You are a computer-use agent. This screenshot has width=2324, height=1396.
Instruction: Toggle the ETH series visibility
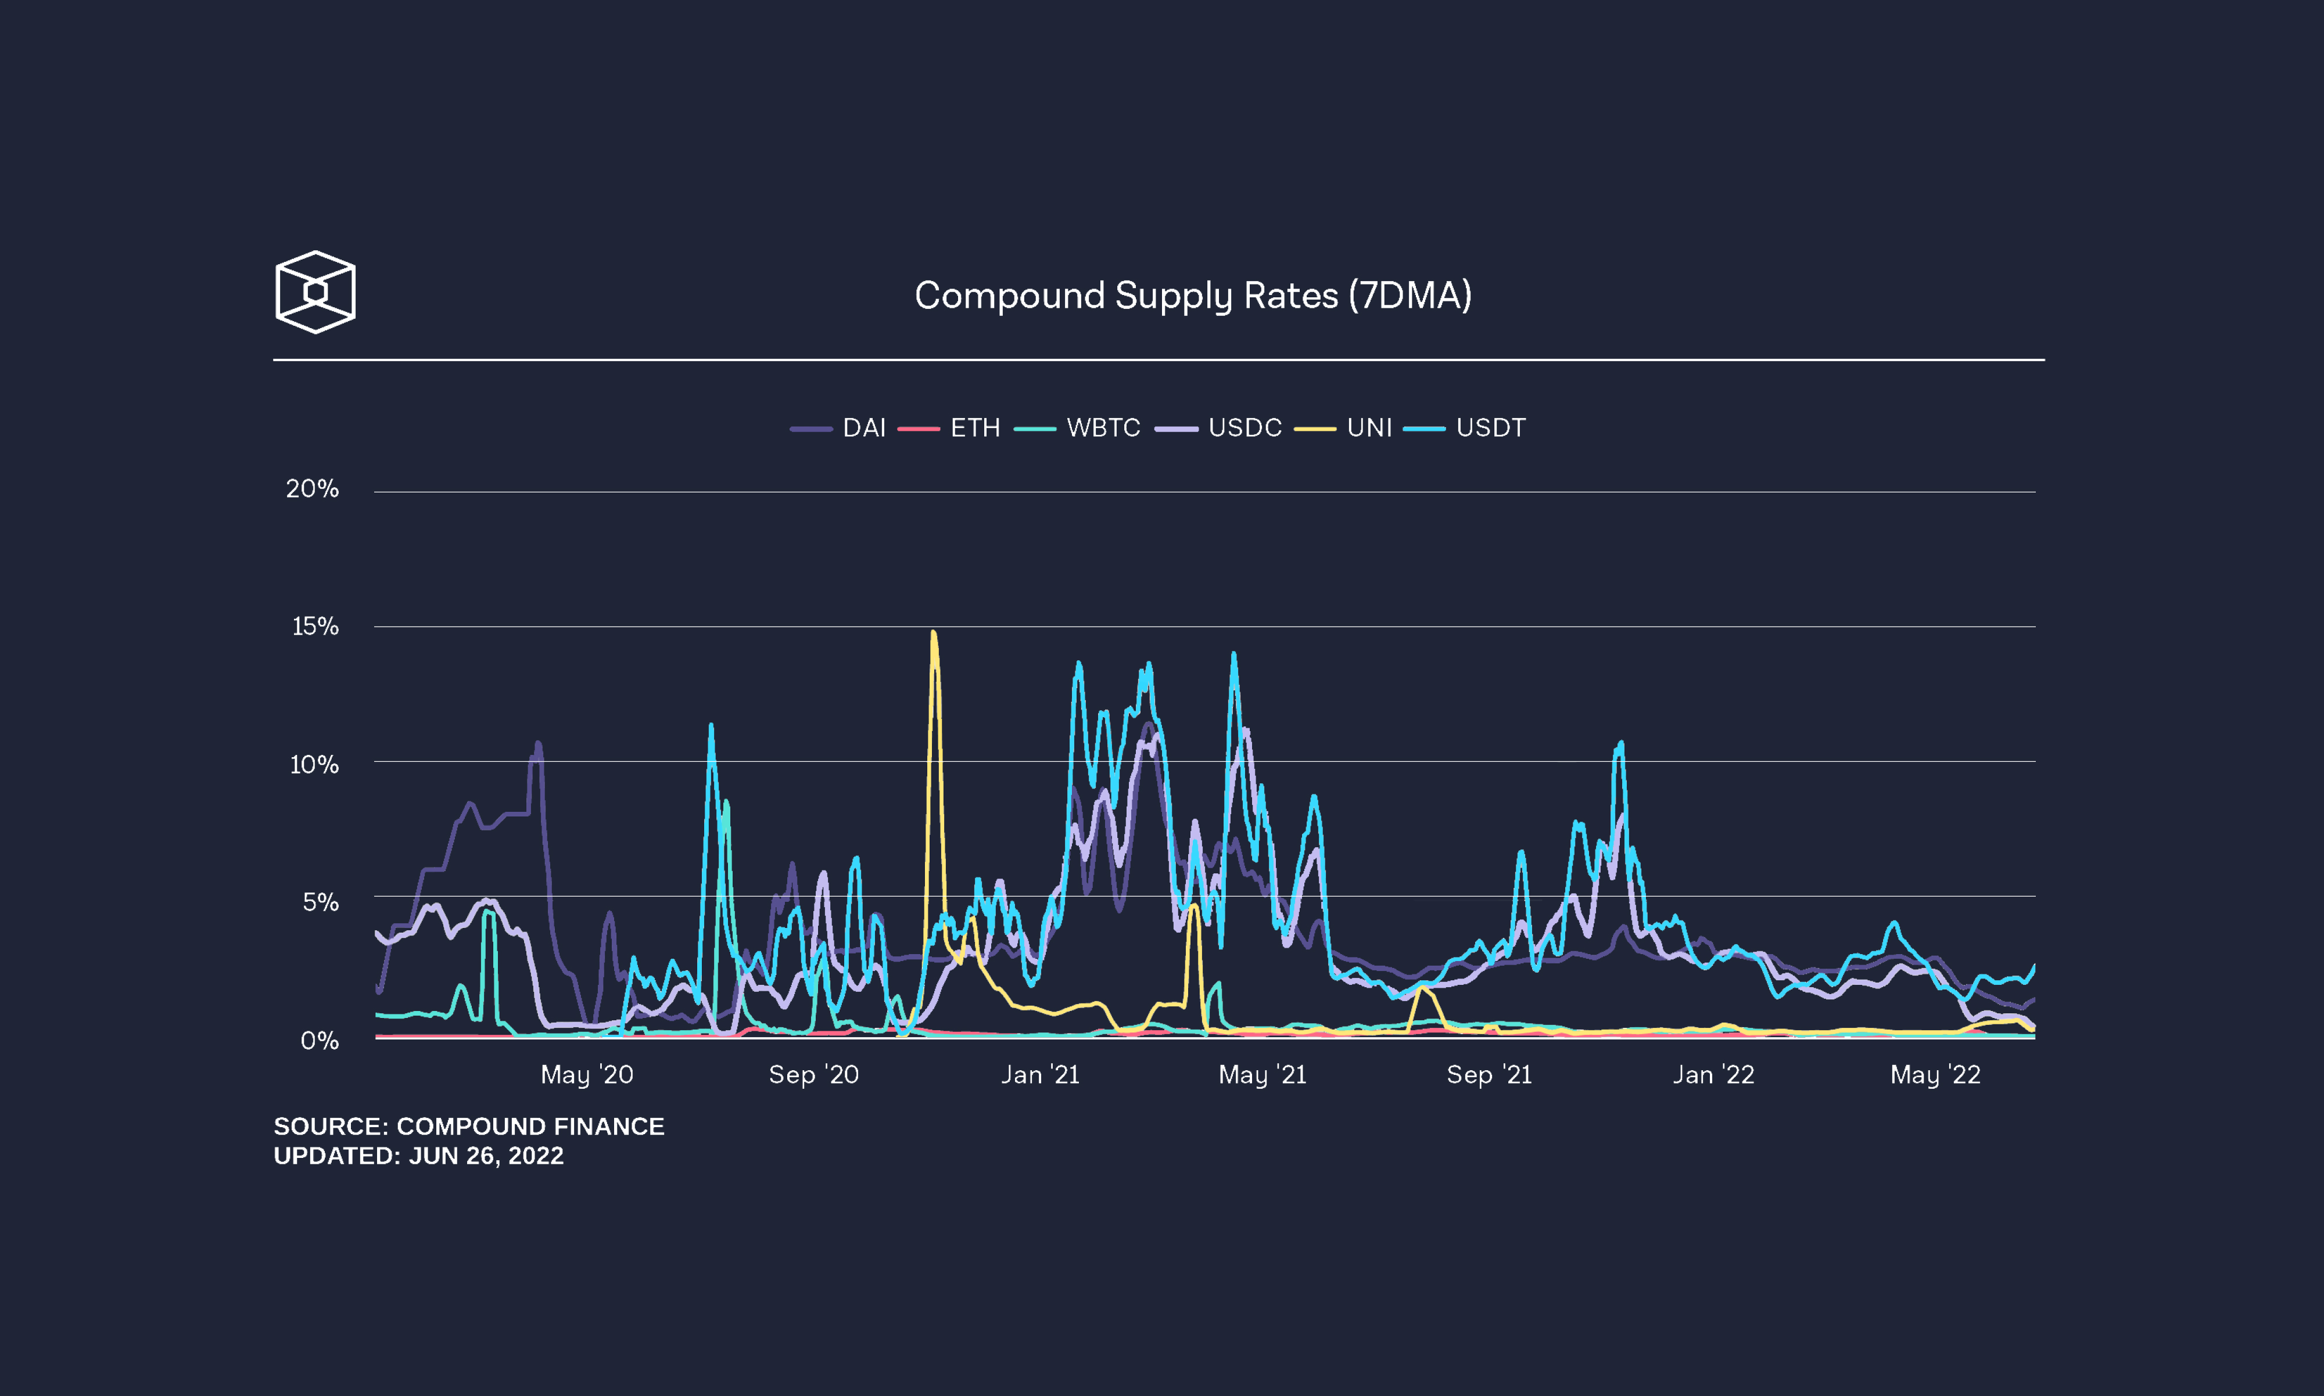click(977, 428)
